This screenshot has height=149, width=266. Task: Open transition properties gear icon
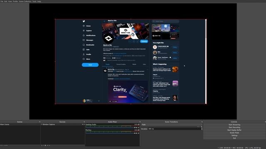click(202, 127)
